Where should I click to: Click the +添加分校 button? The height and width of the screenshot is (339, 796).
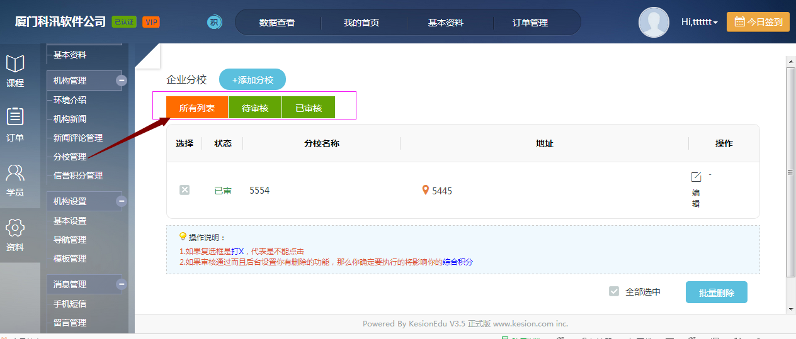pyautogui.click(x=253, y=80)
